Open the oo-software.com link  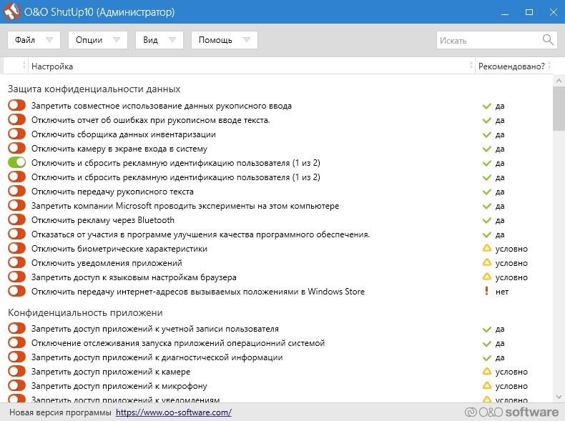tap(174, 412)
